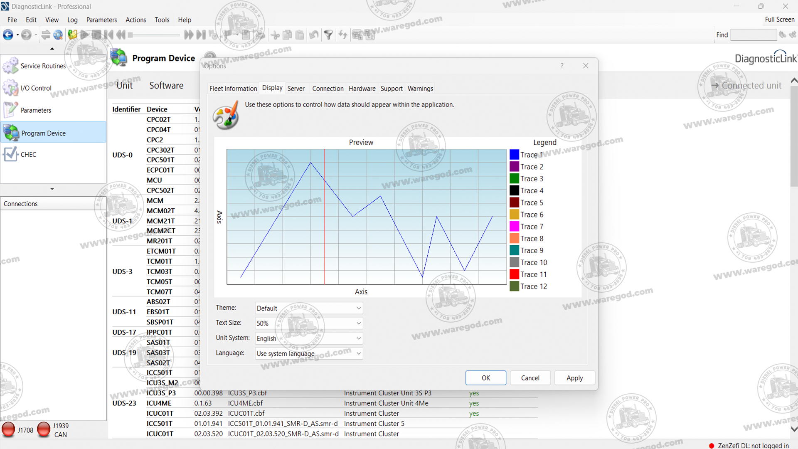798x449 pixels.
Task: Open Service Routines in sidebar
Action: (43, 66)
